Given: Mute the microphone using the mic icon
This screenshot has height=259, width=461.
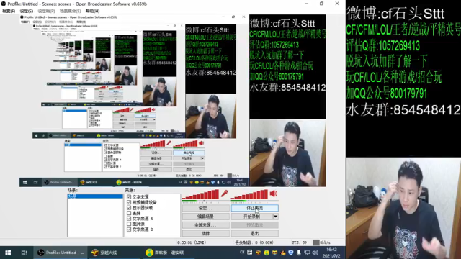Looking at the screenshot, I should (x=225, y=194).
